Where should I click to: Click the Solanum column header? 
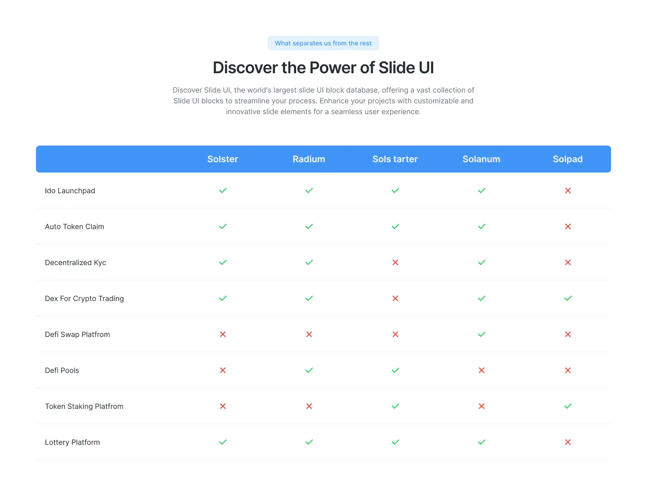point(482,159)
